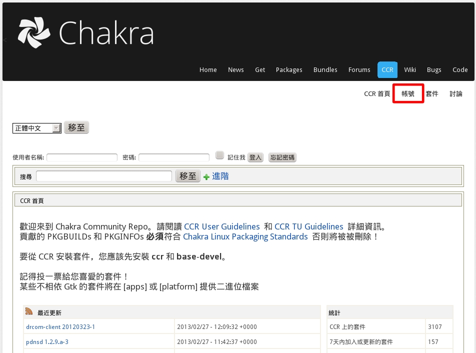Screen dimensions: 476x353
Task: Focus the 密碼 password field
Action: (x=174, y=157)
